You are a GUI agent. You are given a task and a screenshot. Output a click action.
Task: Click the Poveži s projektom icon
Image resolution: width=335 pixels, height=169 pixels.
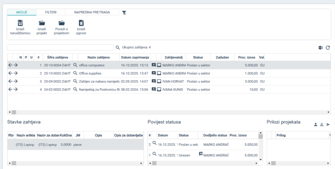(x=62, y=23)
